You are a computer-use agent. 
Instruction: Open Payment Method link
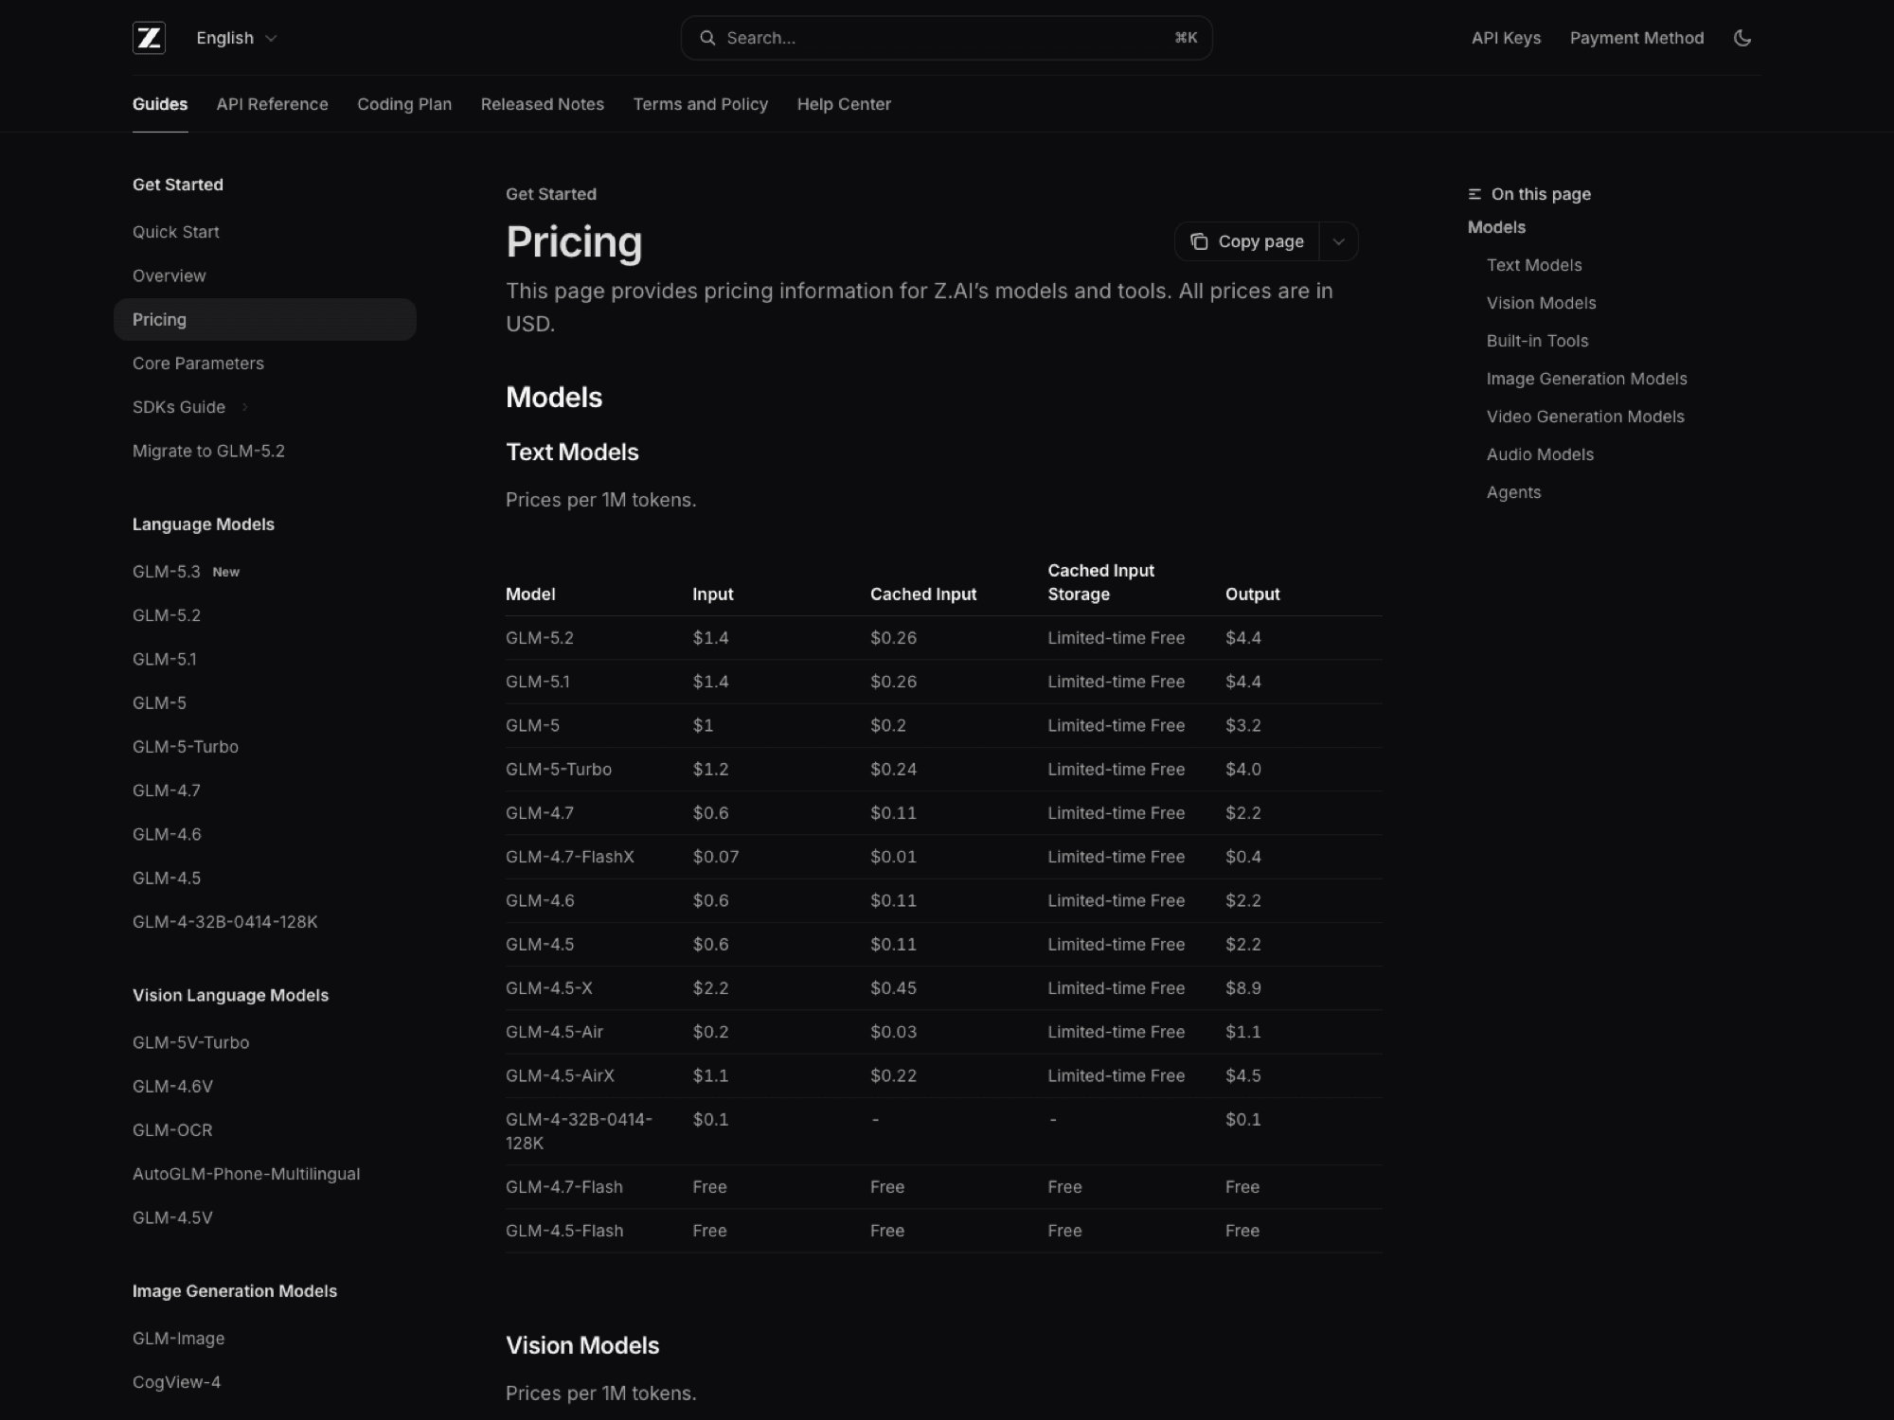point(1636,38)
